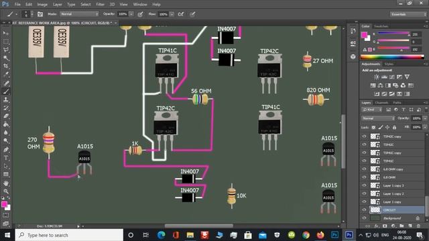Switch to the Styles tab
This screenshot has width=429, height=241.
pos(389,64)
